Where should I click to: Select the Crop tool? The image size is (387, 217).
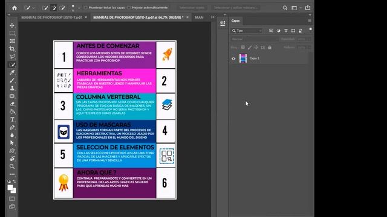click(12, 49)
